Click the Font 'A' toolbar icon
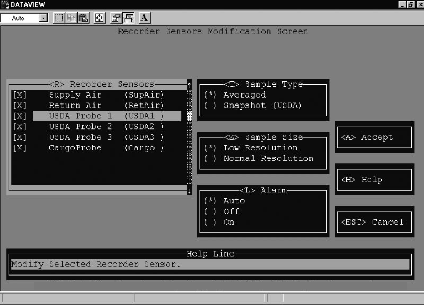This screenshot has height=305, width=424. coord(145,18)
